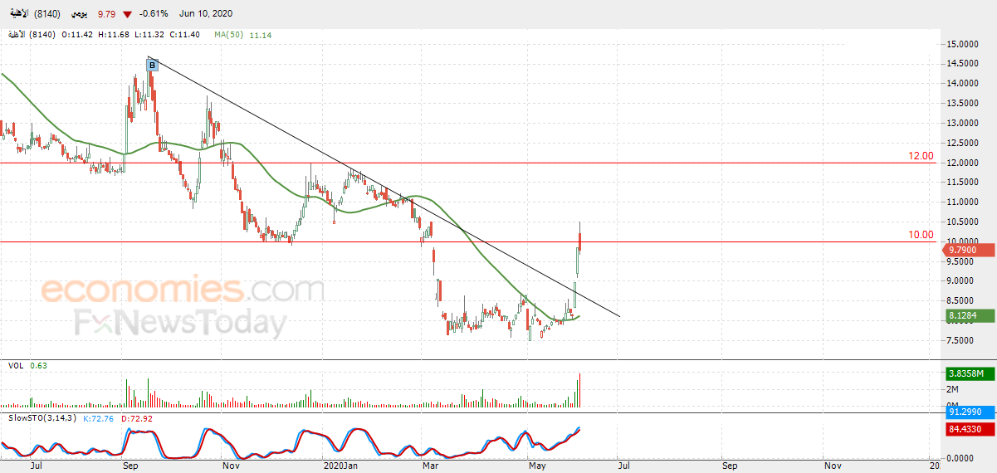The height and width of the screenshot is (473, 997).
Task: Click the 11.14 moving average value
Action: 260,35
